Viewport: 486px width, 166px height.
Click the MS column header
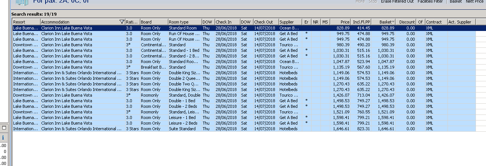pyautogui.click(x=325, y=22)
